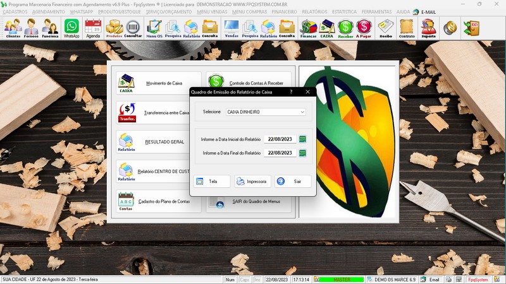Open Clientes from the toolbar
Screen dimensions: 506x284
[x=13, y=28]
